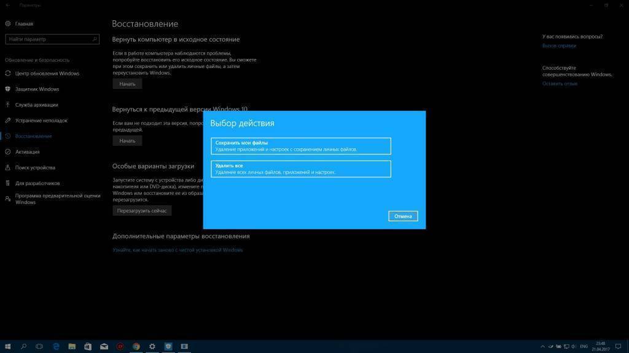The width and height of the screenshot is (629, 353).
Task: Launch Microsoft Edge from the taskbar
Action: (x=56, y=346)
